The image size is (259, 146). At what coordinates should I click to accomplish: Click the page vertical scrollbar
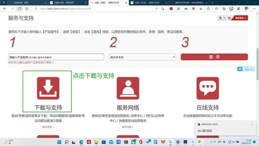(x=258, y=64)
